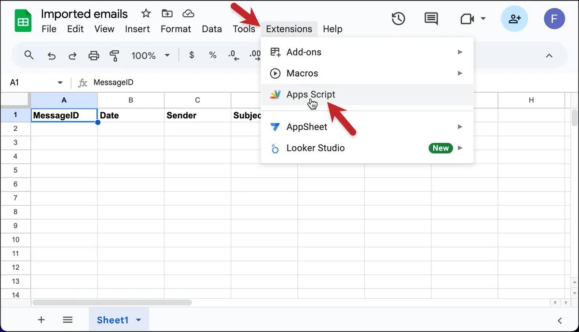
Task: Star the Imported emails document
Action: pos(146,13)
